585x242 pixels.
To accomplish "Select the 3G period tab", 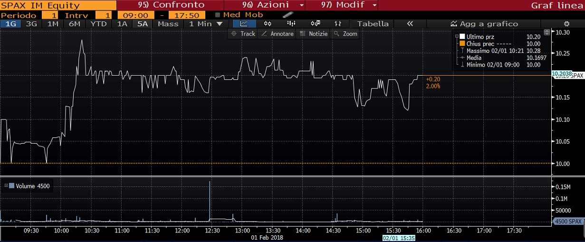I will click(x=32, y=23).
